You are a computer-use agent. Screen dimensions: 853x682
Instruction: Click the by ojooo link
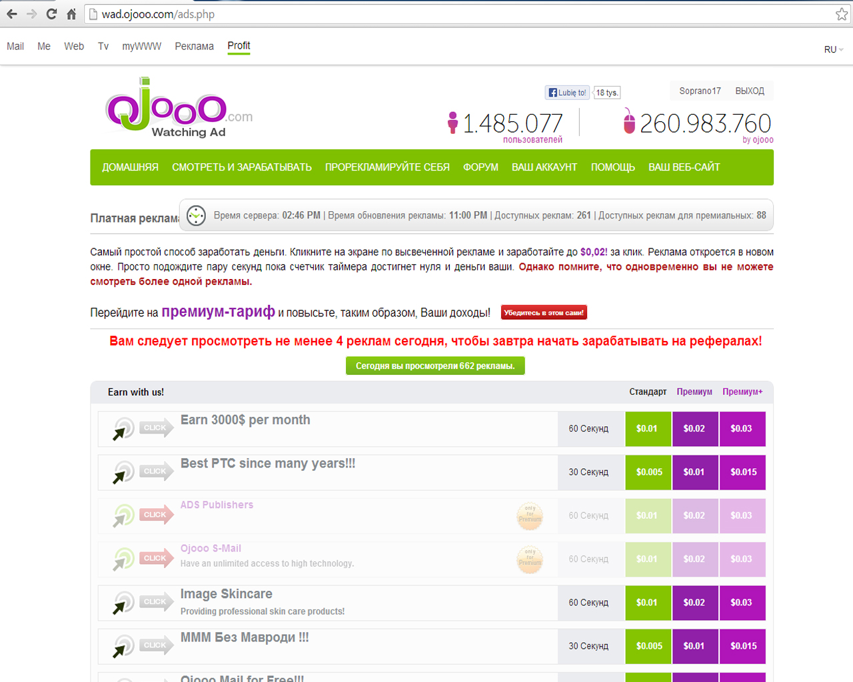[x=758, y=140]
